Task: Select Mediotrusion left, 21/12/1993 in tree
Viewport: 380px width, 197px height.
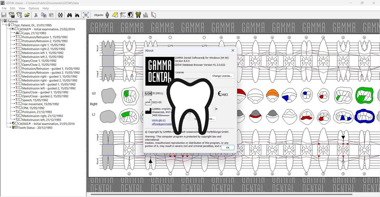Action: click(42, 120)
